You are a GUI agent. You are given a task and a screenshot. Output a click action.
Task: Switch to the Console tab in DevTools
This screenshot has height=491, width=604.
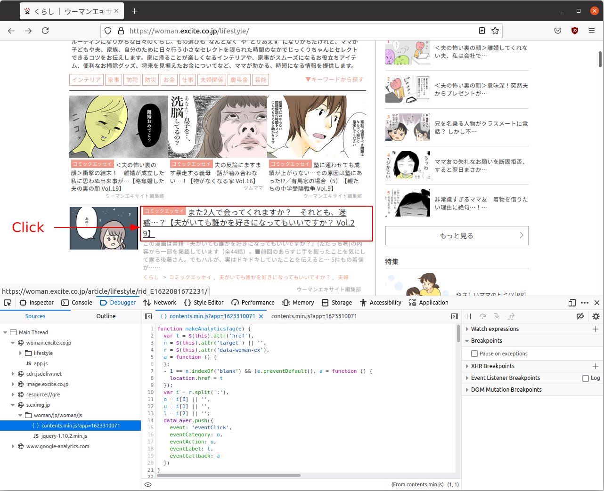(x=81, y=303)
